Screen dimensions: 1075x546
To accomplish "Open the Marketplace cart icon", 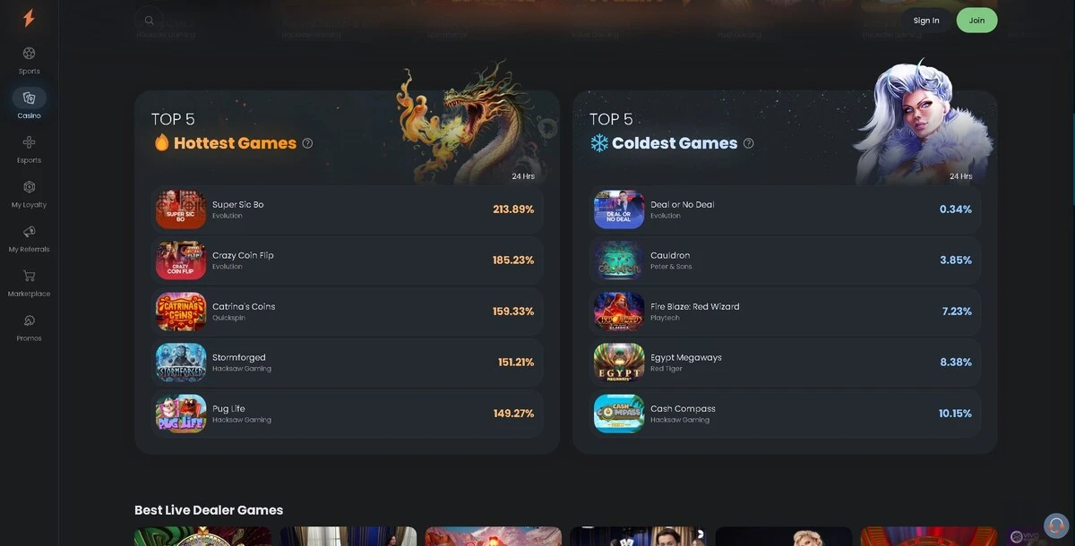I will click(29, 276).
